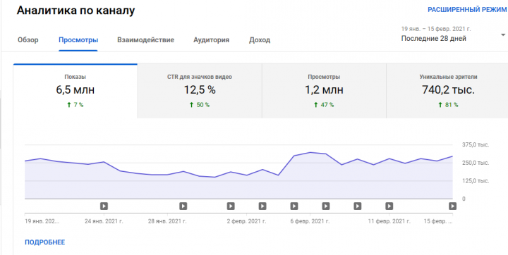Open the Доход tab

(x=260, y=40)
